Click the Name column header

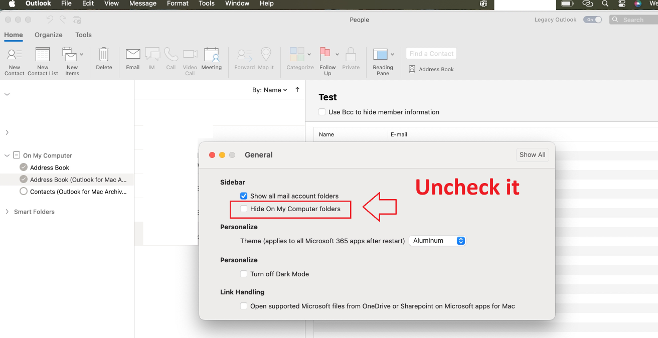coord(326,134)
